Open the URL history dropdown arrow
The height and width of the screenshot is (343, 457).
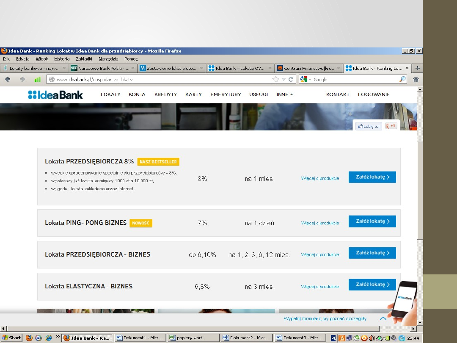(284, 79)
